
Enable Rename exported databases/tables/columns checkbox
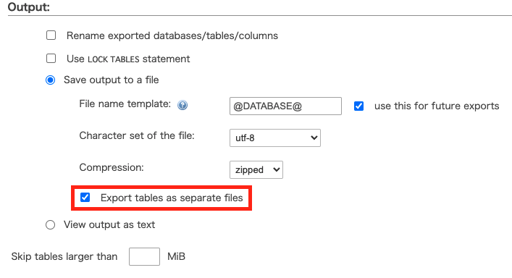pyautogui.click(x=51, y=35)
